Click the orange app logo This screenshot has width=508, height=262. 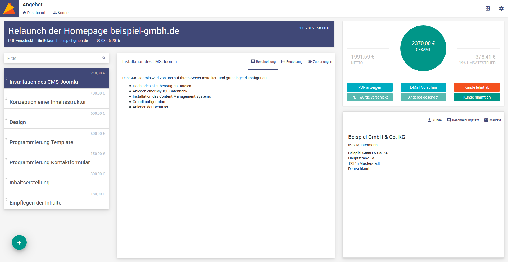[9, 8]
